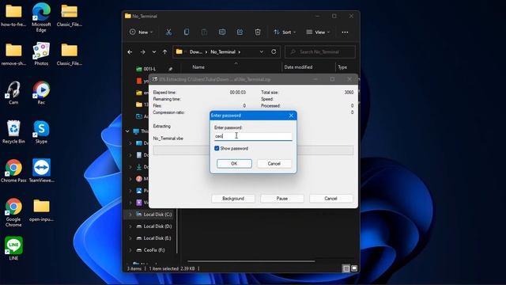Click Background button in extracting window
The image size is (506, 285).
coord(233,199)
